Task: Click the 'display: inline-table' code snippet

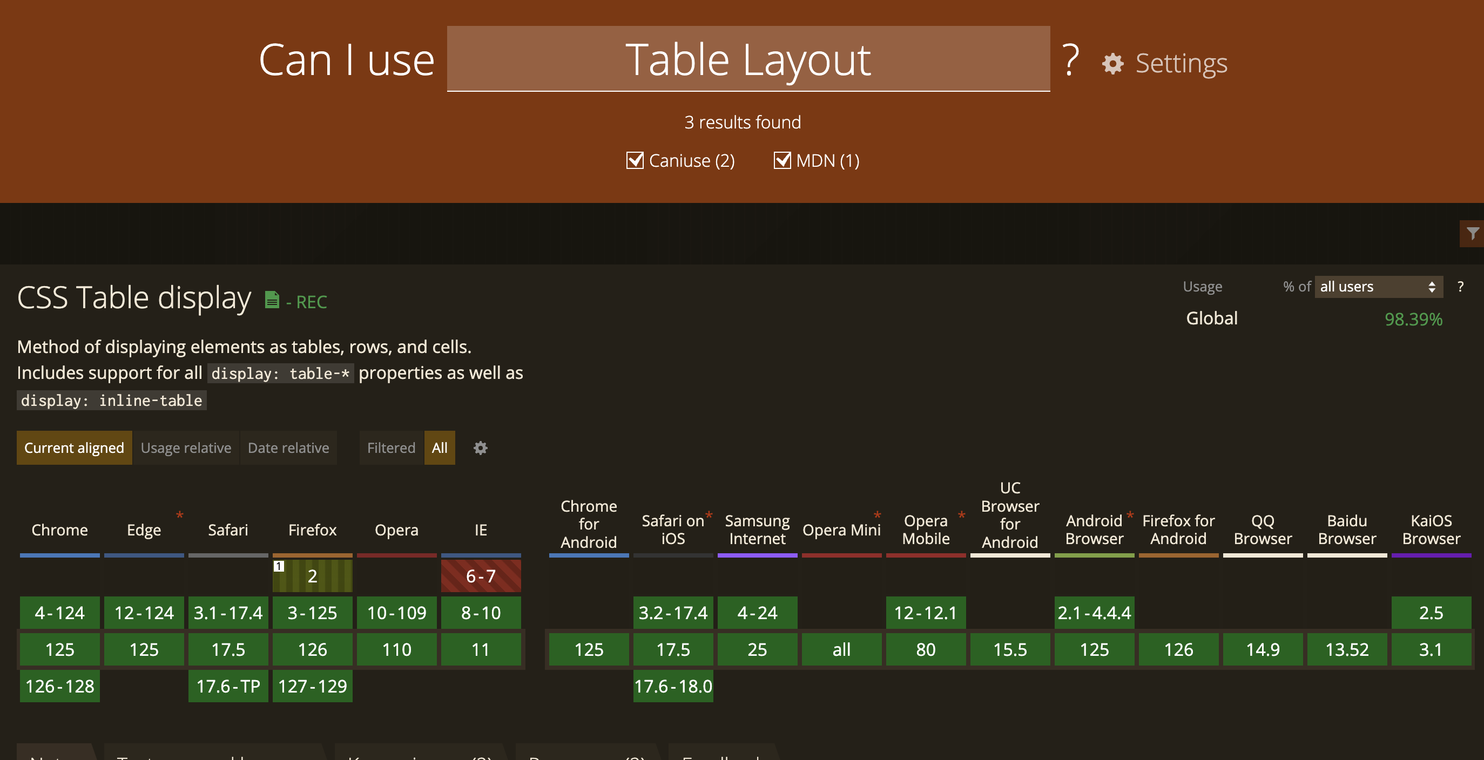Action: [x=111, y=400]
